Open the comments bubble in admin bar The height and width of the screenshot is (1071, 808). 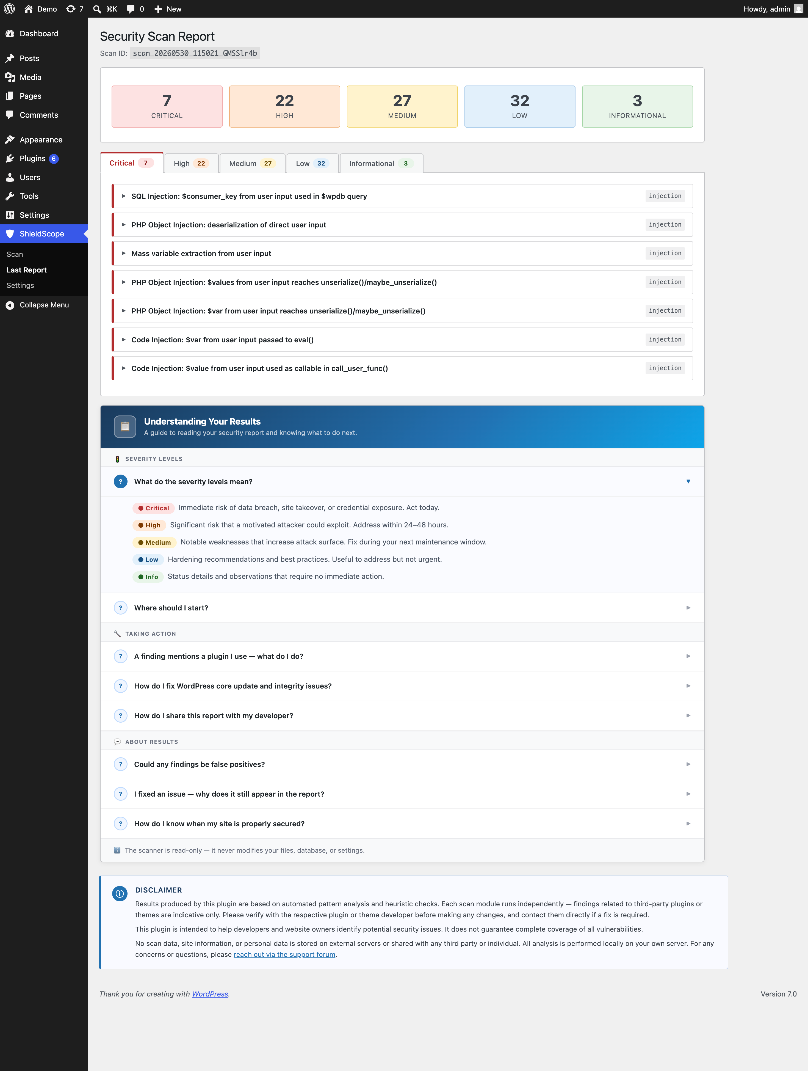click(x=131, y=9)
